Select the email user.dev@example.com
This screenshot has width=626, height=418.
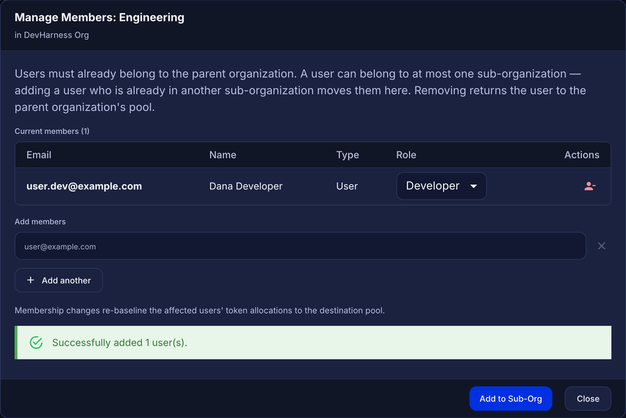coord(84,186)
